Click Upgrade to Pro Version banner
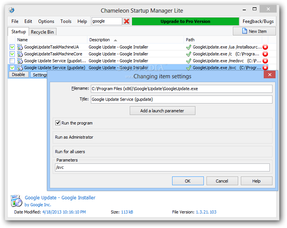This screenshot has width=287, height=228. point(185,21)
